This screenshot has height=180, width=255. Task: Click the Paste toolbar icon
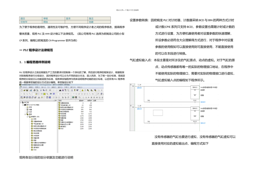pos(46,90)
